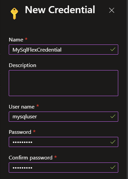Select the User name field with mysqluser
The image size is (128, 179).
(x=63, y=117)
